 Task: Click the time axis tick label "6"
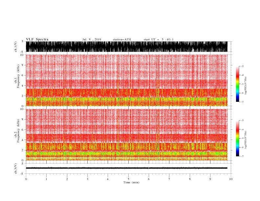pyautogui.click(x=149, y=179)
